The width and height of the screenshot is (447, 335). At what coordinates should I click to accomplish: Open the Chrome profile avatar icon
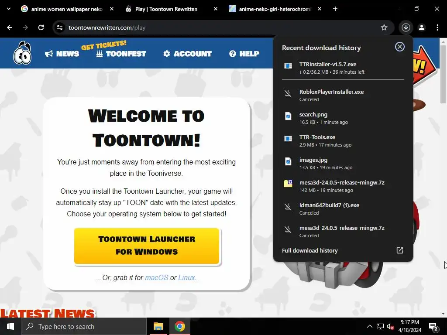point(422,27)
